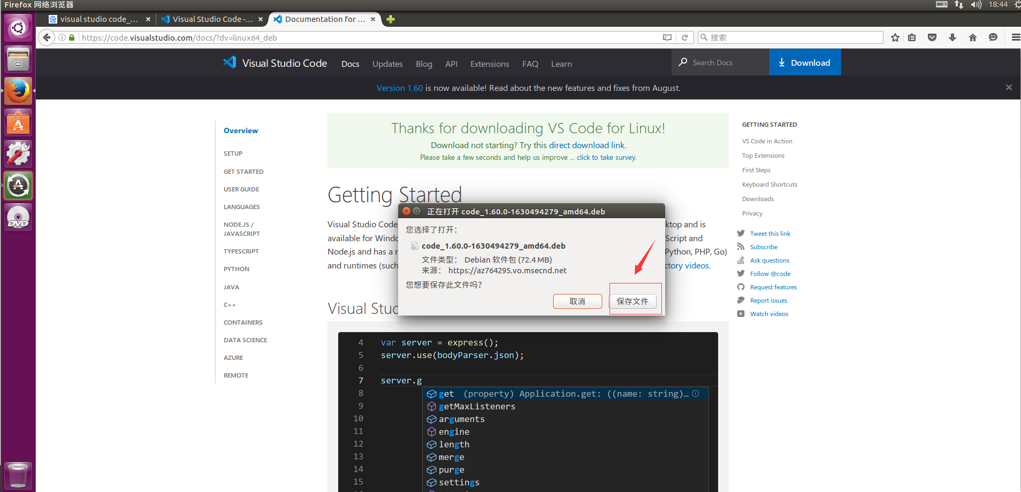The image size is (1021, 492).
Task: Click the 取消 cancel button in dialog
Action: tap(577, 301)
